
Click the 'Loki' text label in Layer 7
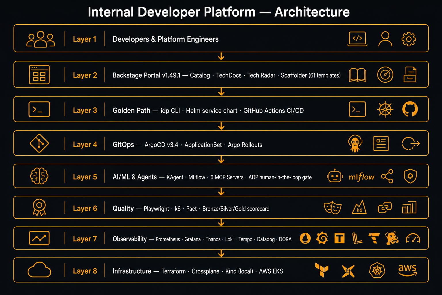pyautogui.click(x=229, y=239)
